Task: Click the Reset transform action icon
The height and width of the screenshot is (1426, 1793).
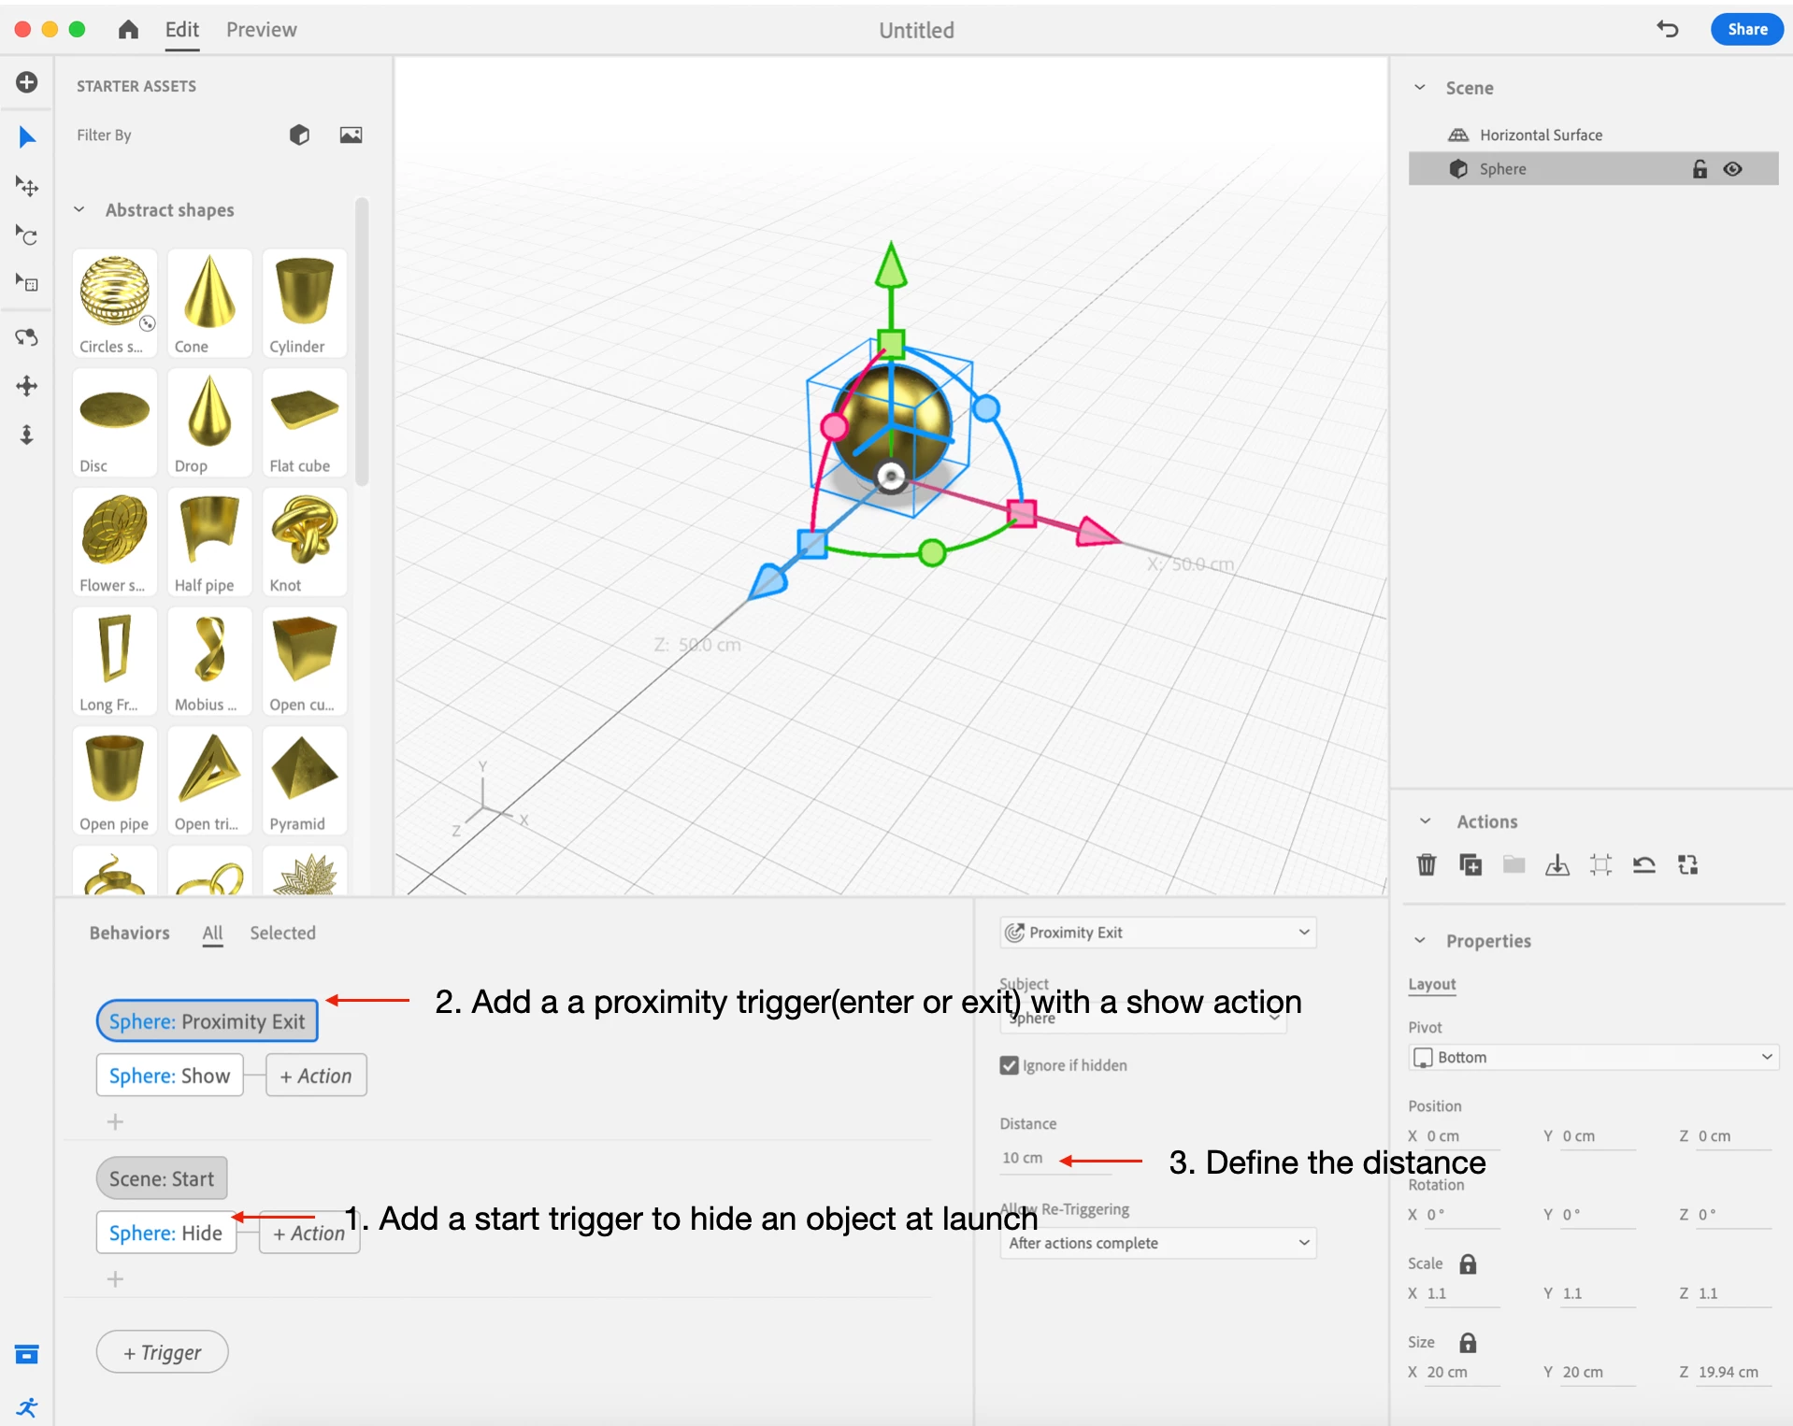Action: click(1644, 864)
